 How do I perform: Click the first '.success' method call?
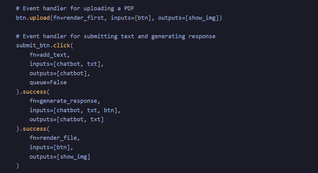coord(33,92)
